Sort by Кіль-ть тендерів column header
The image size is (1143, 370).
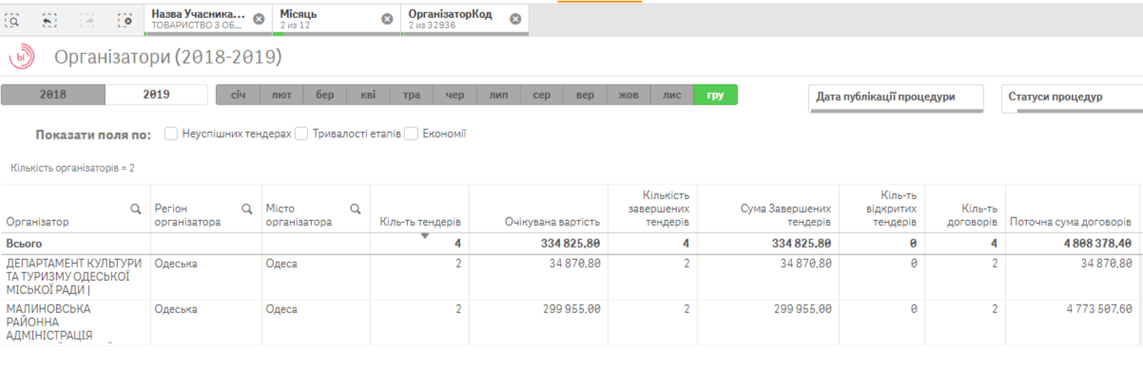[x=419, y=222]
